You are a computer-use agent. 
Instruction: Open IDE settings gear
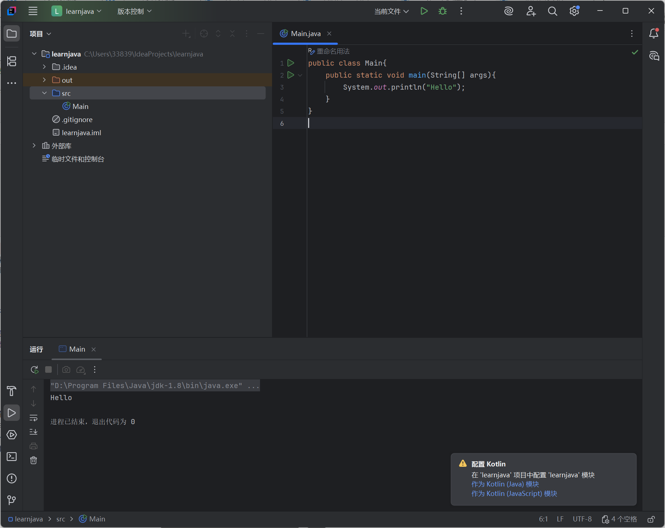pyautogui.click(x=574, y=11)
